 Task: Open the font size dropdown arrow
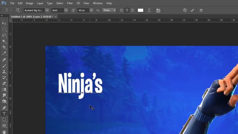pyautogui.click(x=91, y=10)
